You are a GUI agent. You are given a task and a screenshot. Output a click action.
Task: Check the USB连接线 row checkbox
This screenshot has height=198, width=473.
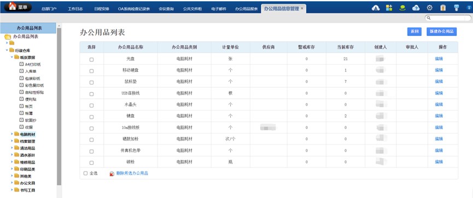pyautogui.click(x=91, y=94)
